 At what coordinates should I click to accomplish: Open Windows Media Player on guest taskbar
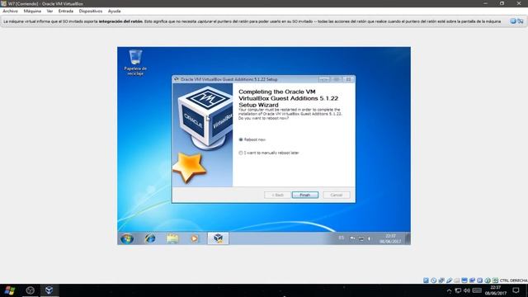195,238
